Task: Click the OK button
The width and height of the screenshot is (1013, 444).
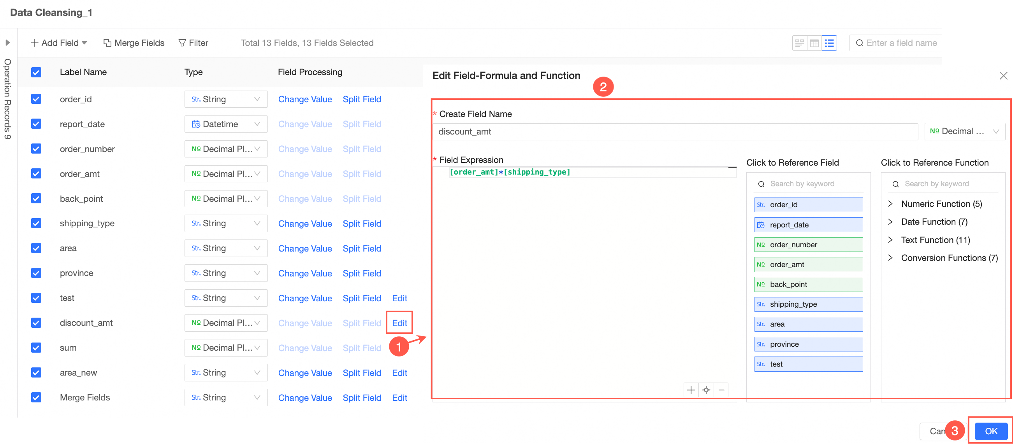Action: [991, 431]
